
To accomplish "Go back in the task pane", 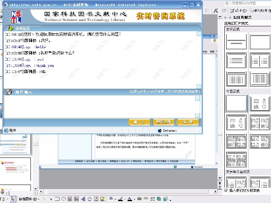I will (225, 17).
